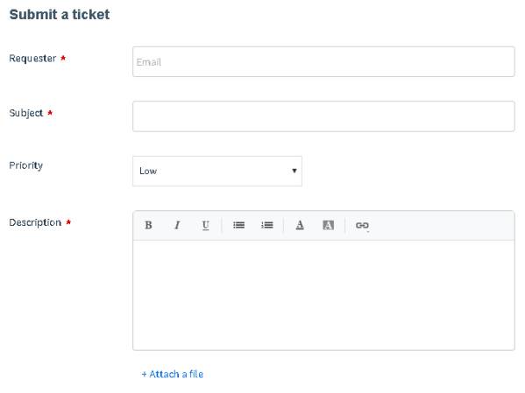The height and width of the screenshot is (393, 525).
Task: Open the text background highlight color picker
Action: 328,225
